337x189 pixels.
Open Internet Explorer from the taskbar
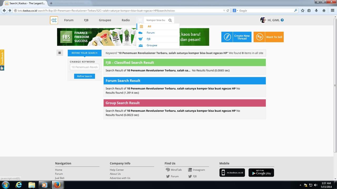(19, 185)
